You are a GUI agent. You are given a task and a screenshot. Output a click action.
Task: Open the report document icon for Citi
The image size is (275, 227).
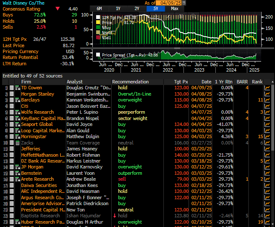pyautogui.click(x=12, y=106)
